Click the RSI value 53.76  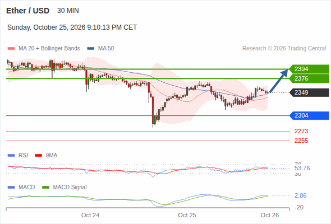(302, 168)
